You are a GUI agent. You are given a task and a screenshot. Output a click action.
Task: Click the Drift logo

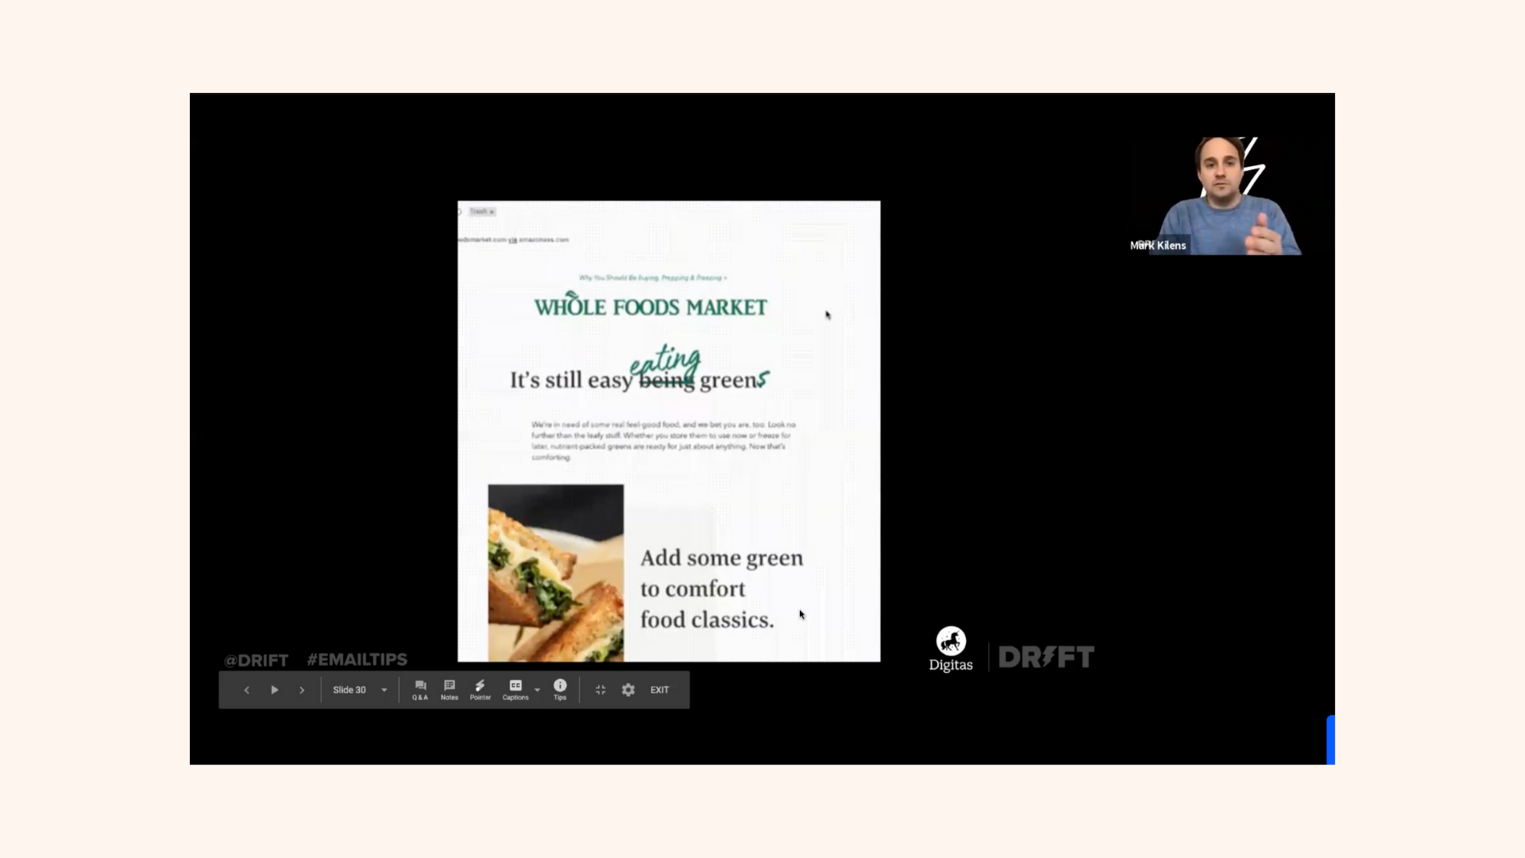click(x=1046, y=657)
